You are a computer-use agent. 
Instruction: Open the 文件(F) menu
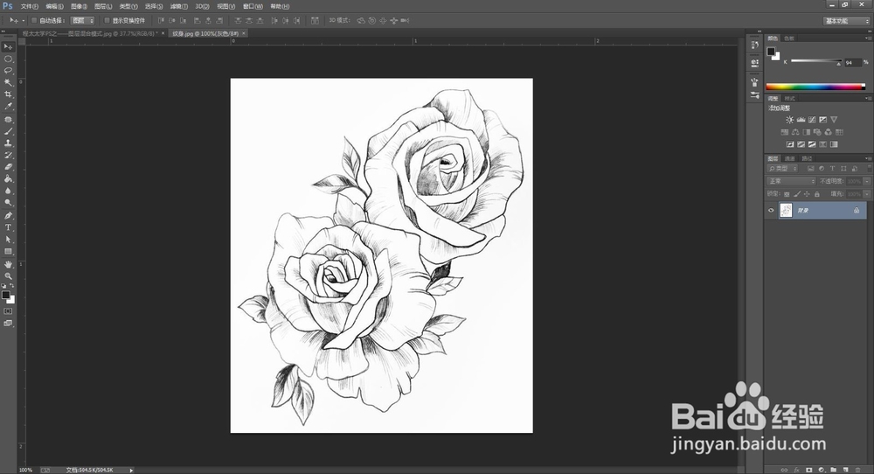pyautogui.click(x=29, y=6)
